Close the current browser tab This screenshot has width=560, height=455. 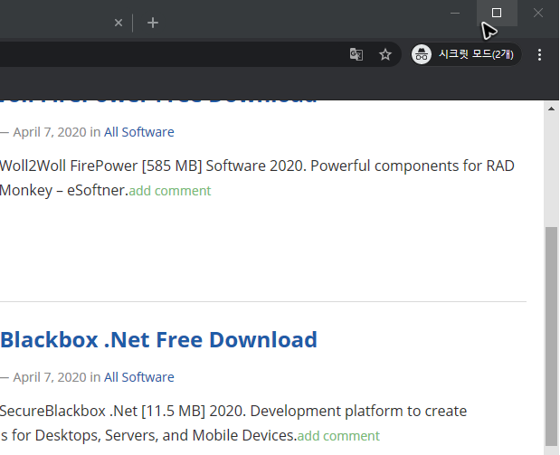pyautogui.click(x=119, y=24)
